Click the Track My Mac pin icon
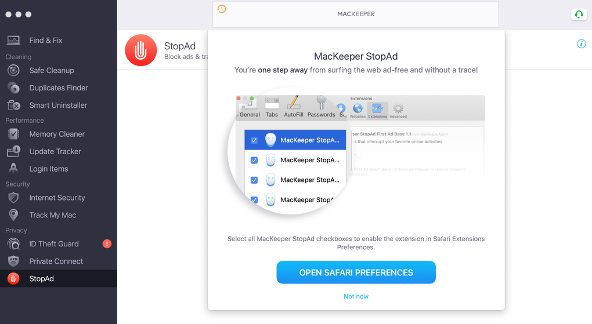 [x=13, y=215]
